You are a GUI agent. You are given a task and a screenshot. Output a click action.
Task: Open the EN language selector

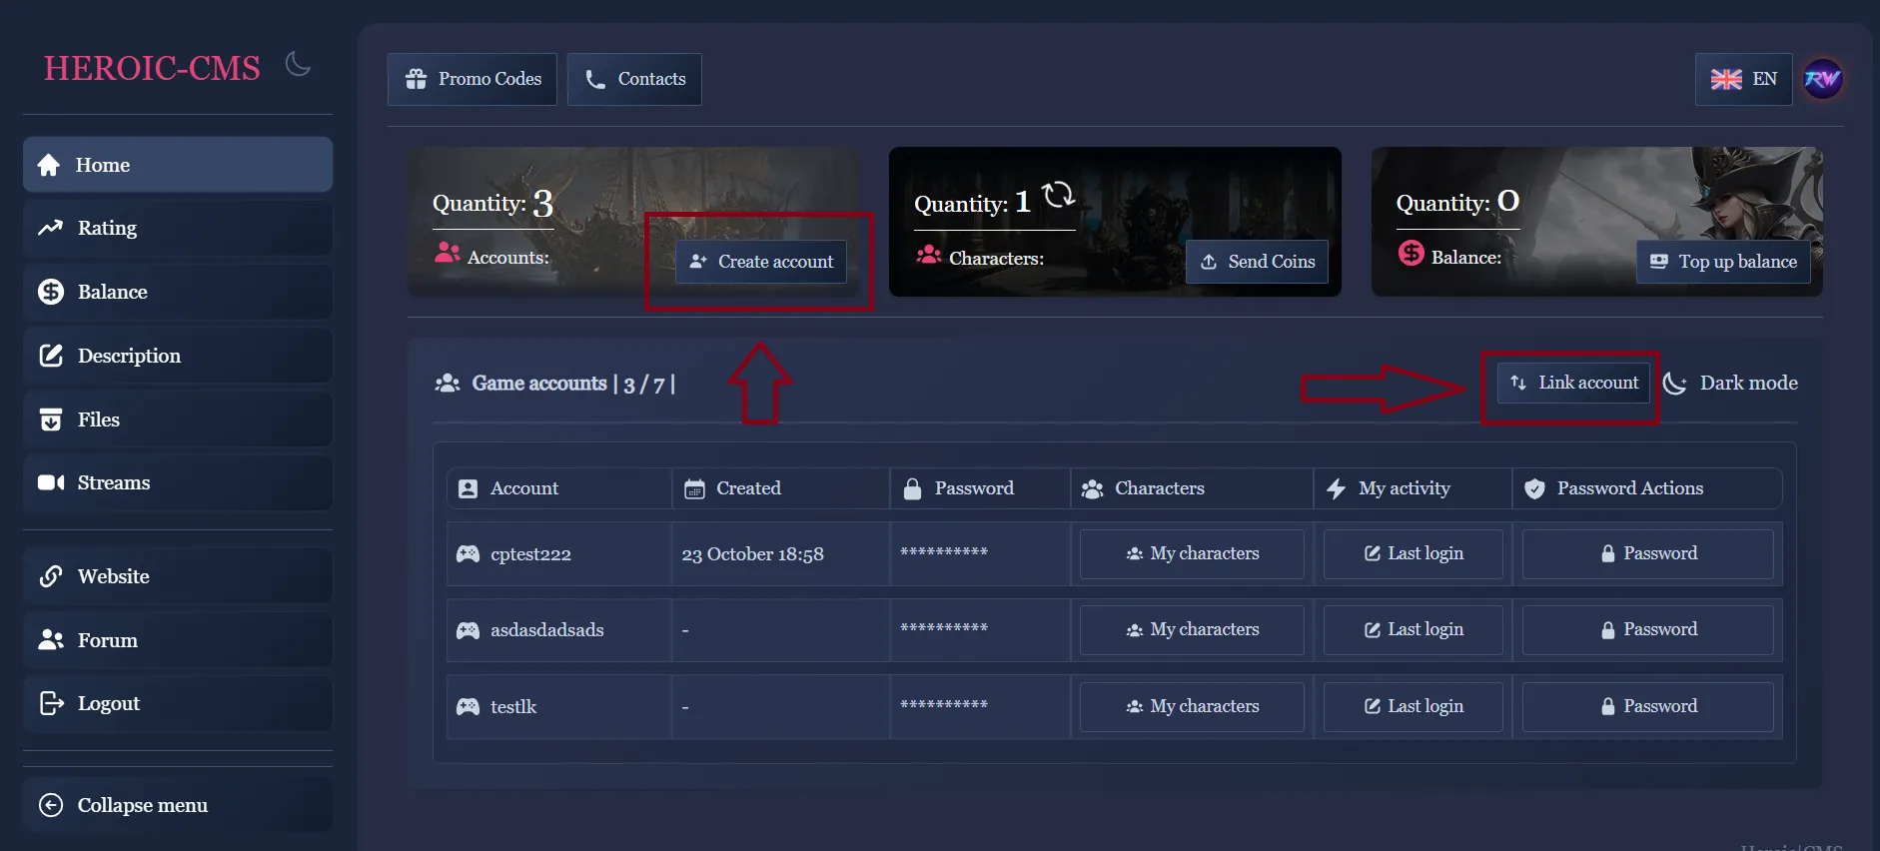1743,79
